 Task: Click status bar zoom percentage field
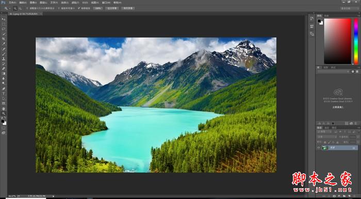point(12,196)
